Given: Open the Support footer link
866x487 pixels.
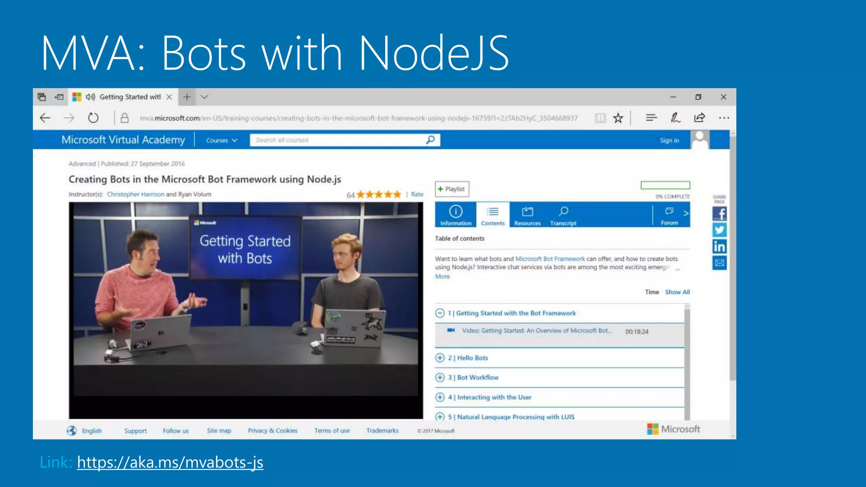Looking at the screenshot, I should pos(135,431).
